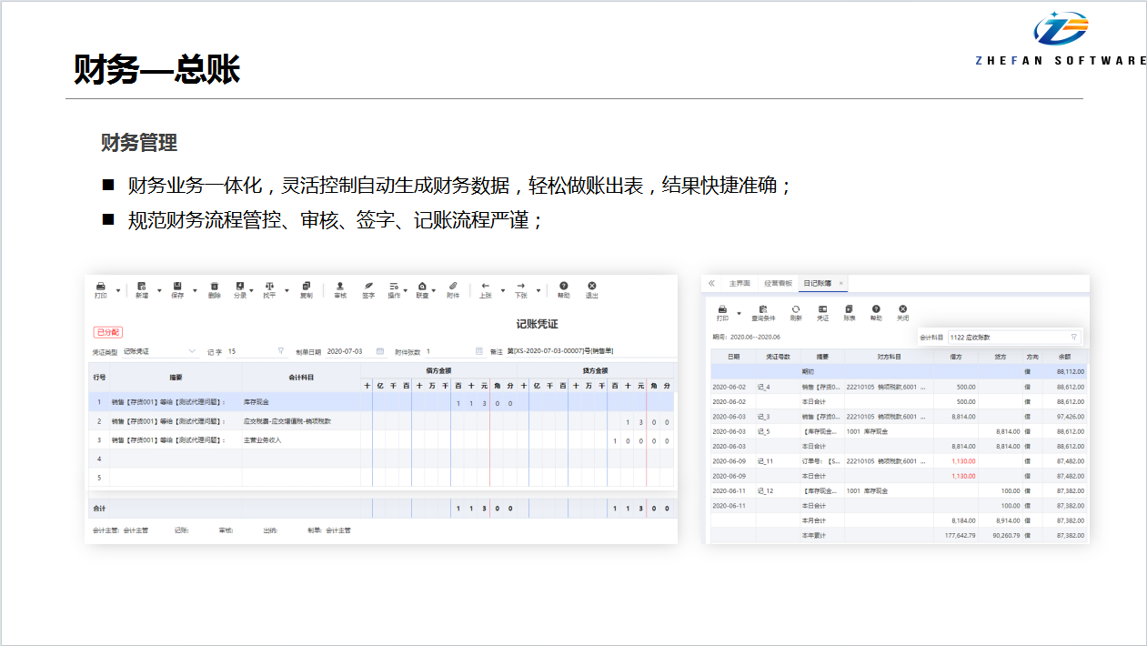The height and width of the screenshot is (646, 1147).
Task: Click the 删除 (delete) trash icon
Action: [x=215, y=287]
